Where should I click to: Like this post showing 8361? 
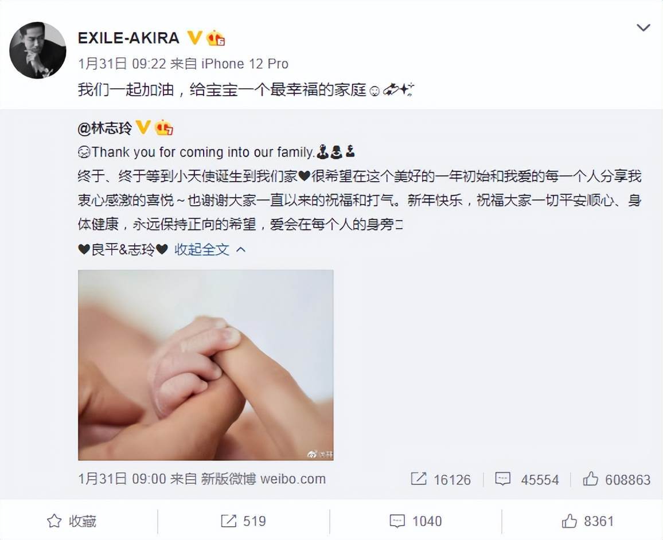(x=588, y=521)
